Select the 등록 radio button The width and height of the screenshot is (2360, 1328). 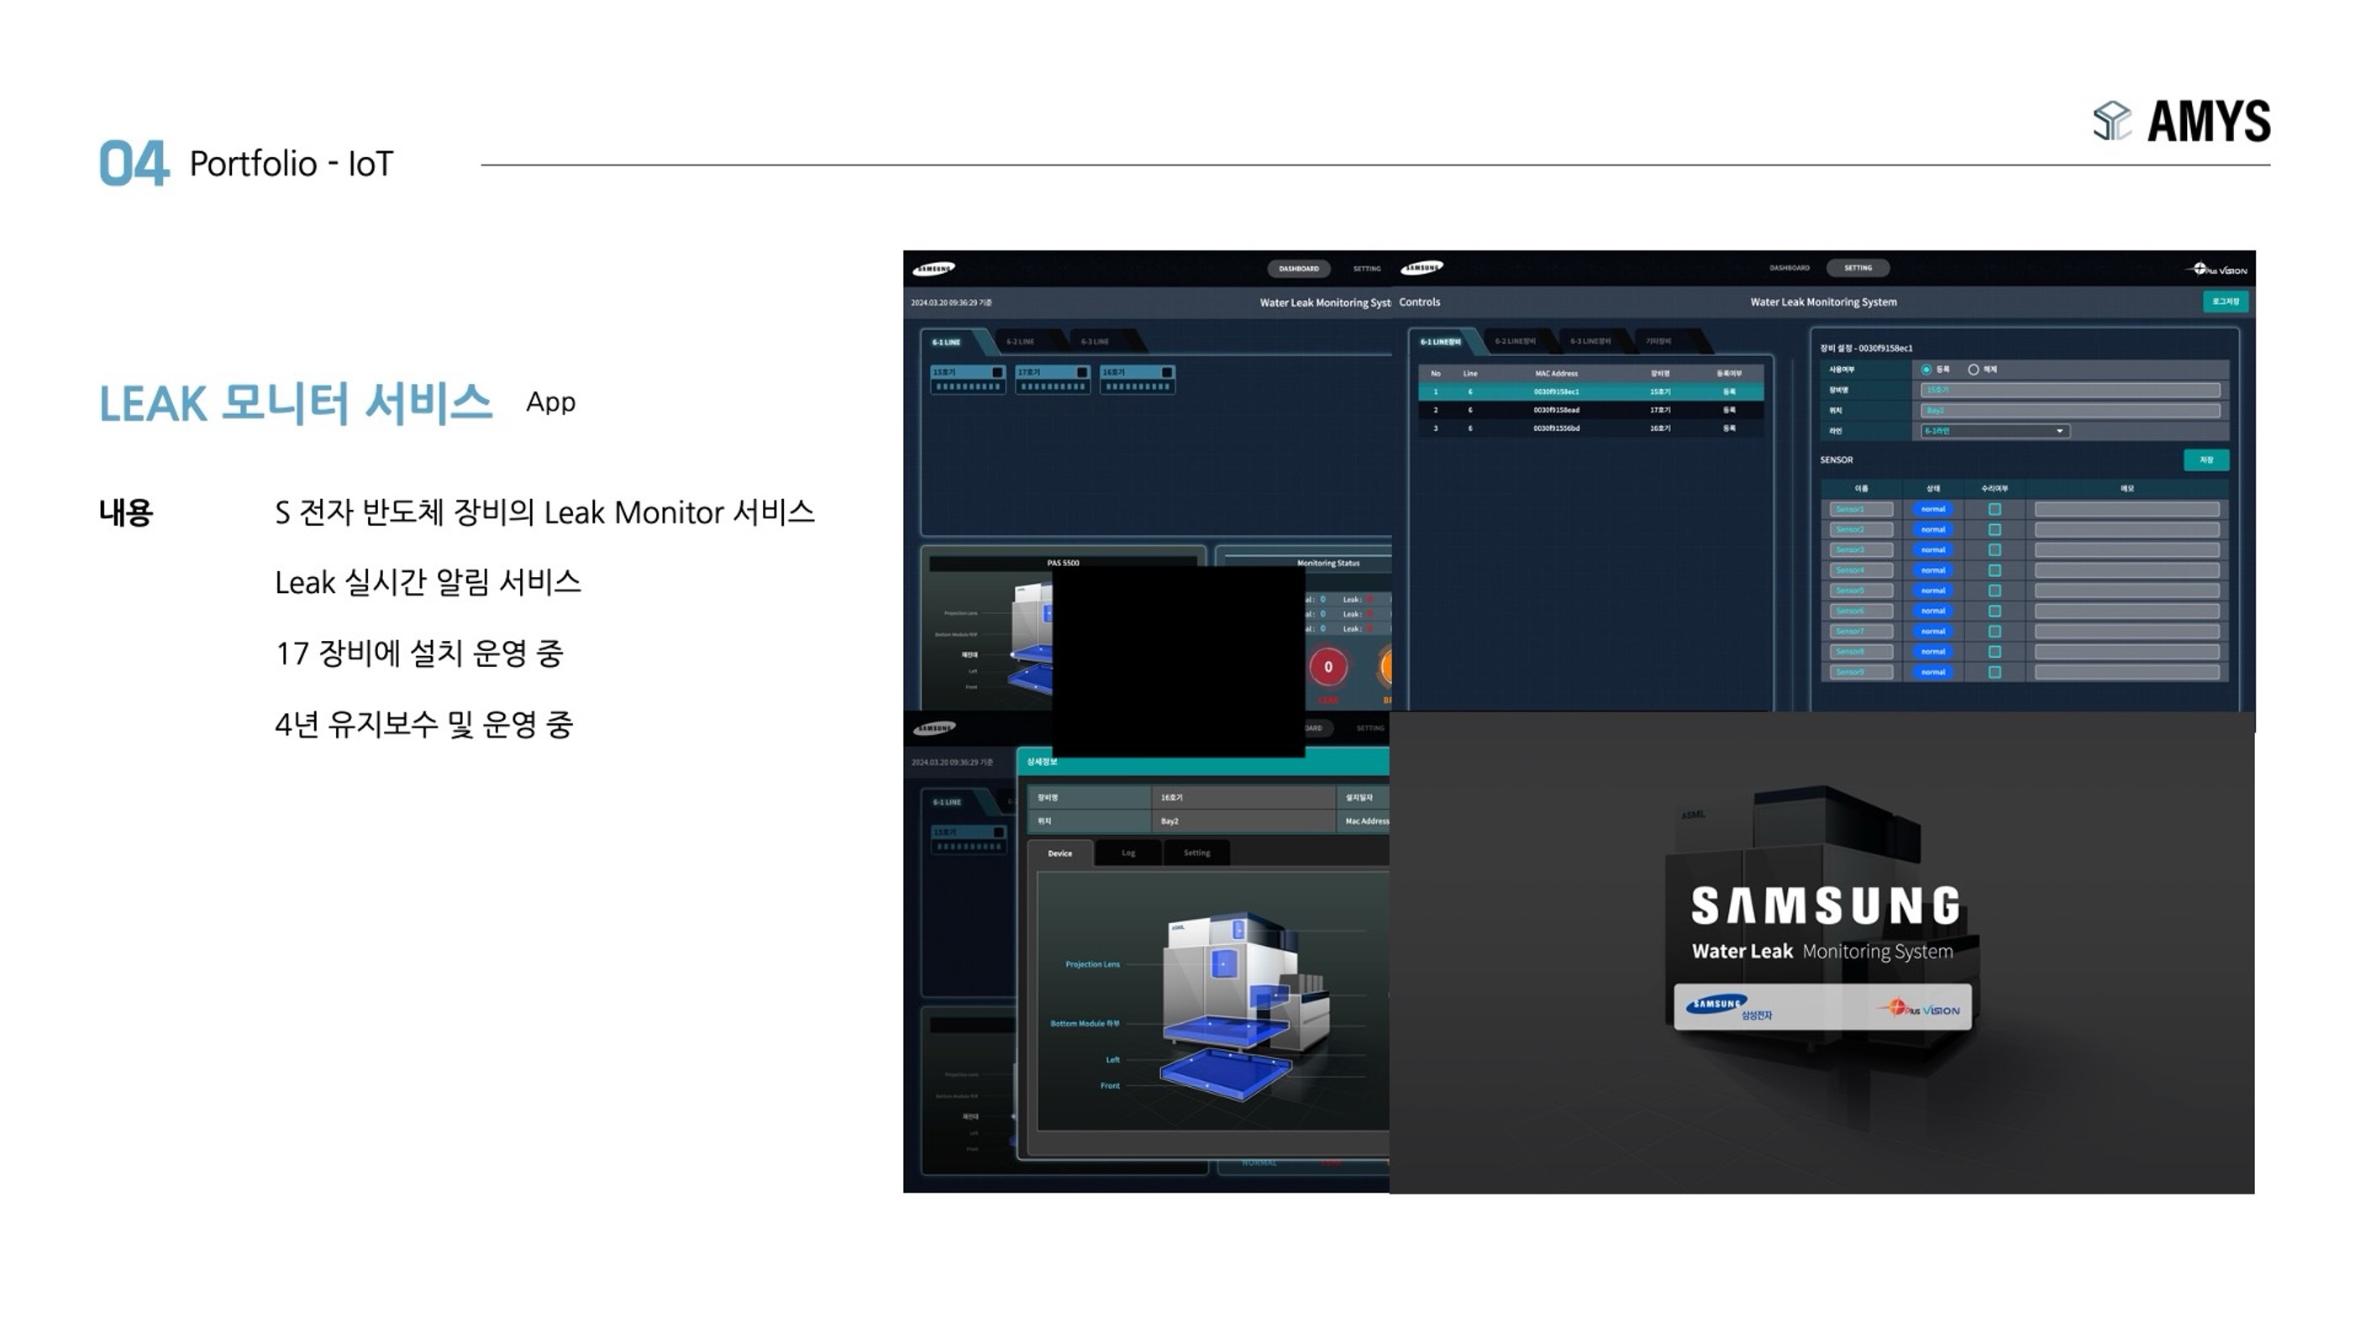pyautogui.click(x=1926, y=369)
